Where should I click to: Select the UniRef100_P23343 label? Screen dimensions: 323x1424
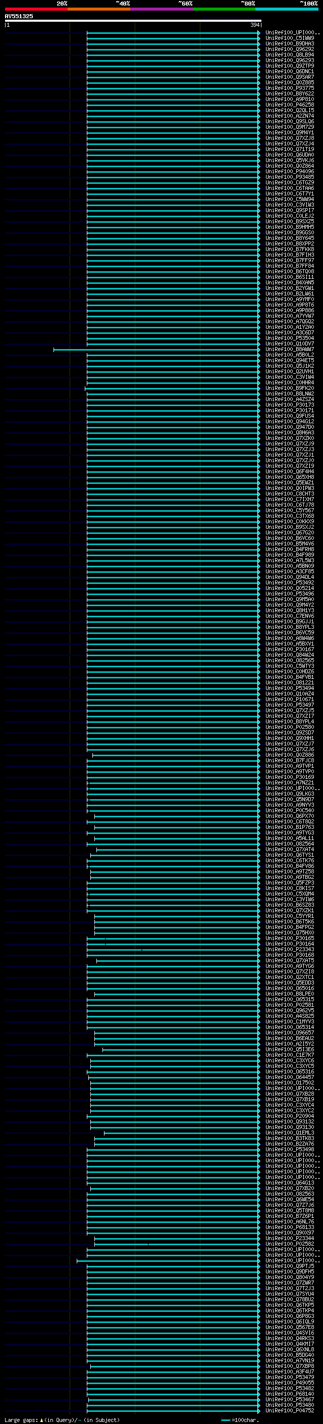coord(289,949)
